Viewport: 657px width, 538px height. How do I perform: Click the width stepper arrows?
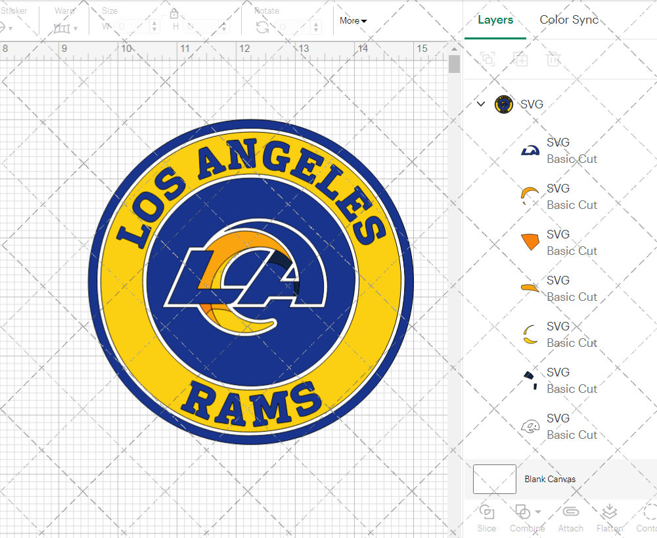pos(154,27)
